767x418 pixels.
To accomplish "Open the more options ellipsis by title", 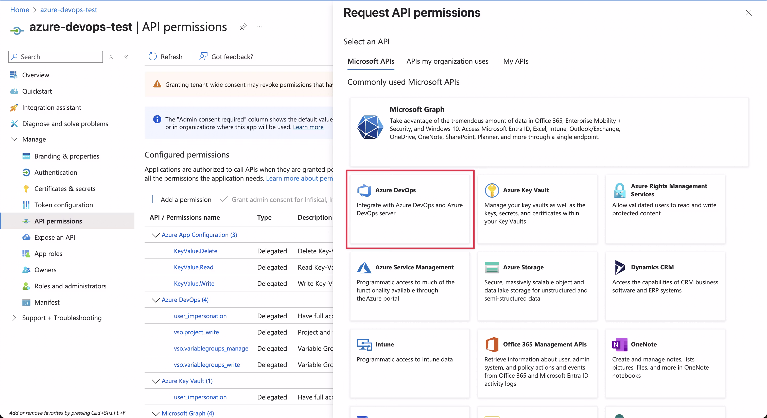I will point(259,27).
